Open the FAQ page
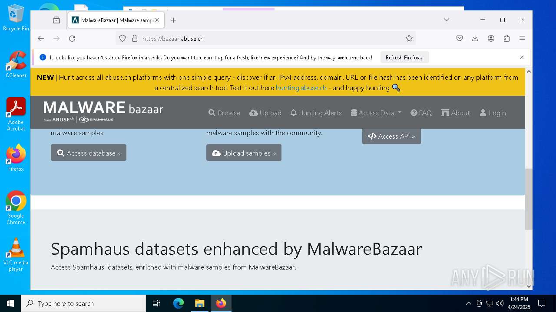The width and height of the screenshot is (556, 312). 421,113
